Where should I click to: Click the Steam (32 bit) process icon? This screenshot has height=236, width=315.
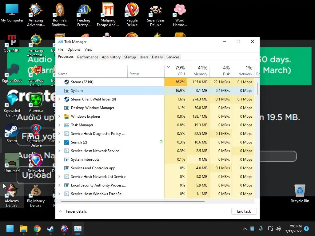(x=67, y=82)
